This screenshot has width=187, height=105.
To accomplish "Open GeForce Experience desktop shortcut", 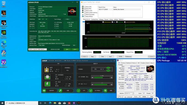I will coord(4,34).
